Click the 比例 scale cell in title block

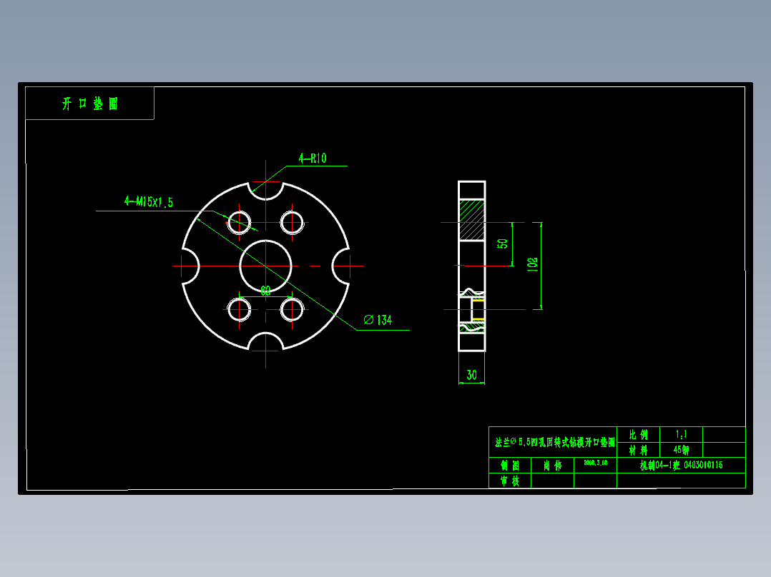[637, 436]
